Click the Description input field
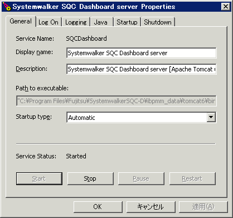The width and height of the screenshot is (233, 218). 142,69
